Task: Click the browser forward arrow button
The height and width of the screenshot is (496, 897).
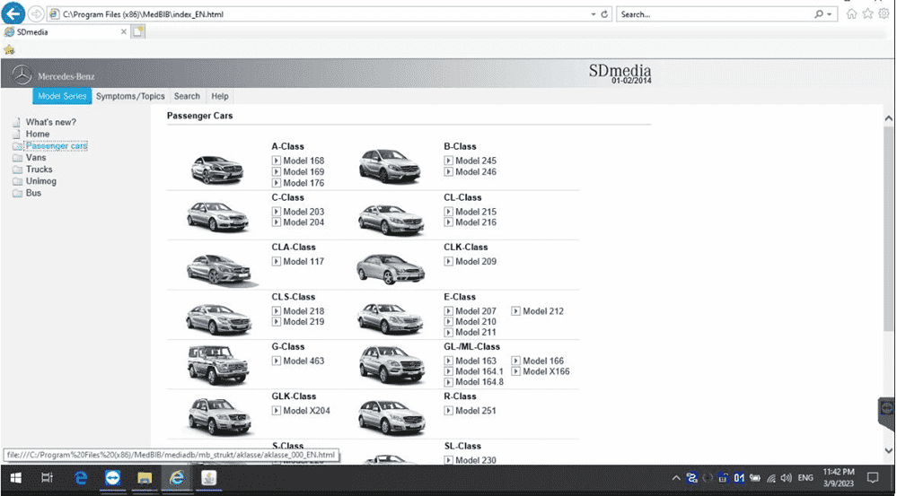Action: [36, 13]
